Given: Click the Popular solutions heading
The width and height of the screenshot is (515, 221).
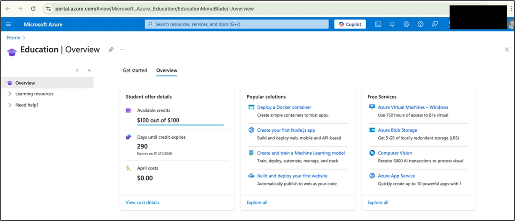Looking at the screenshot, I should 266,97.
